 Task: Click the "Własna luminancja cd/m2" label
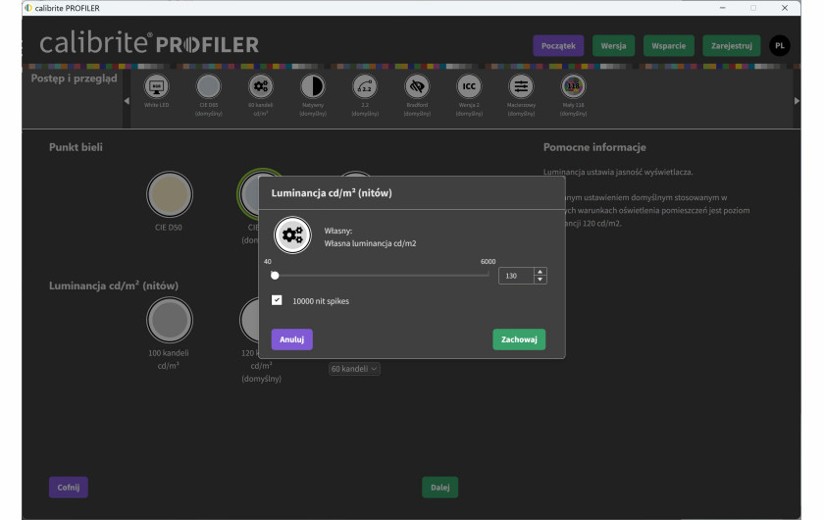(370, 243)
